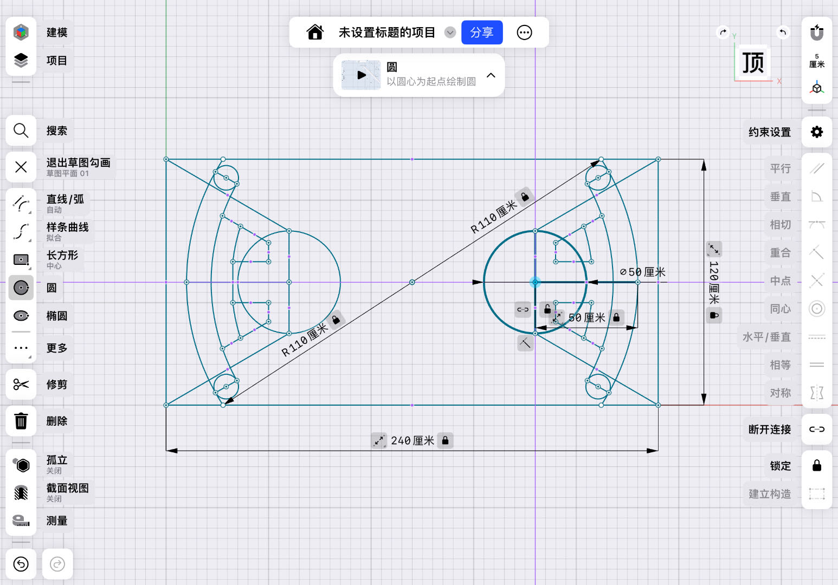
Task: Open the 建模 modeling menu icon
Action: 21,32
